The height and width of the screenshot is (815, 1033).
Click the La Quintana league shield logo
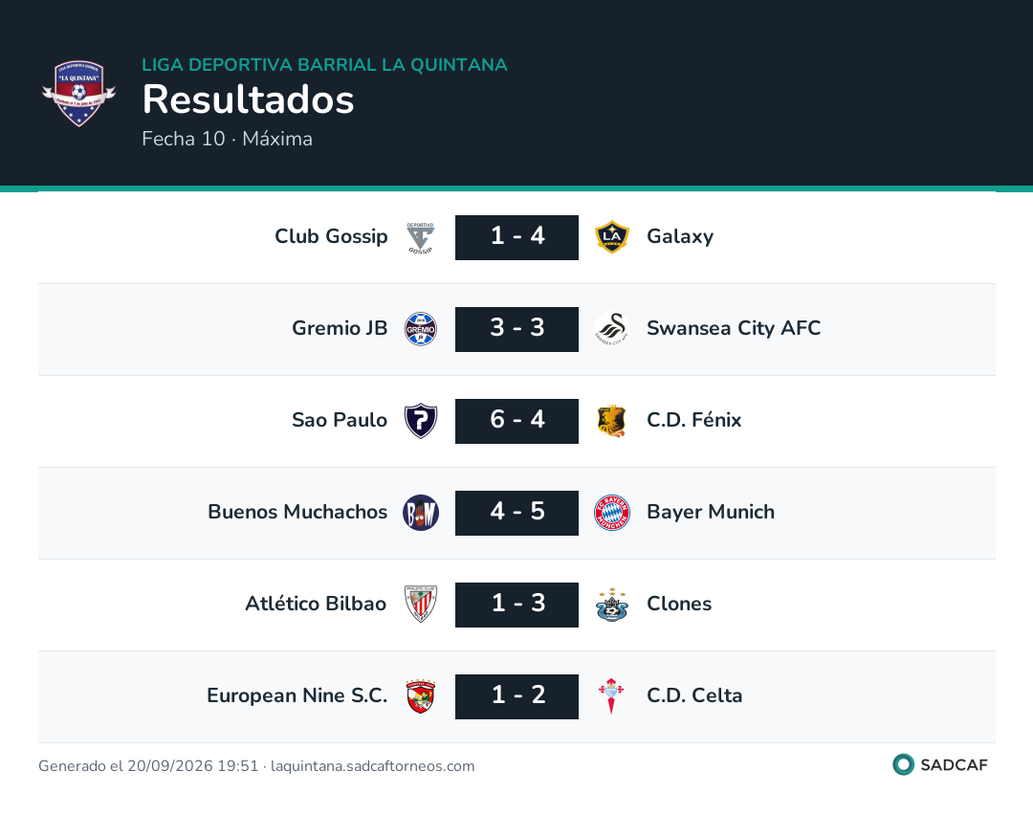[79, 94]
